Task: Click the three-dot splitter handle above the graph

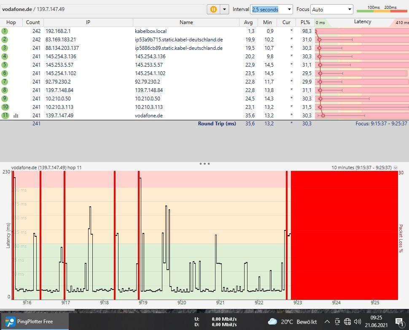Action: click(x=204, y=164)
